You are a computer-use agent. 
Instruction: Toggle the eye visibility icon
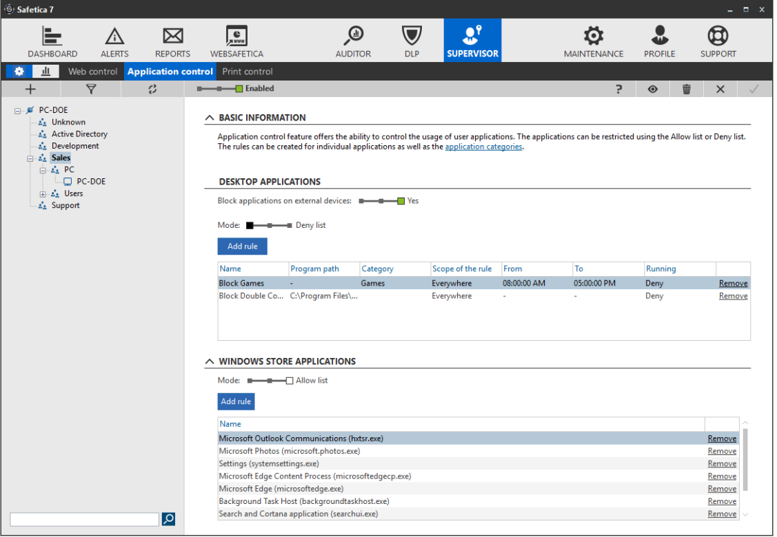tap(652, 89)
